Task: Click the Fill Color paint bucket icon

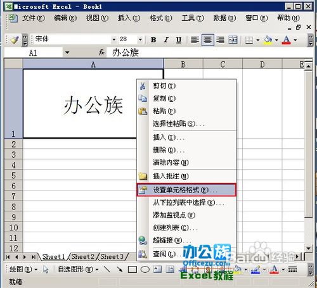Action: pos(268,40)
